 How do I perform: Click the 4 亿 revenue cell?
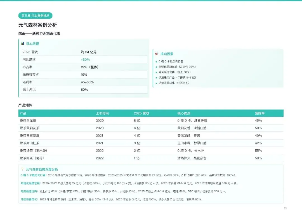(x=137, y=135)
